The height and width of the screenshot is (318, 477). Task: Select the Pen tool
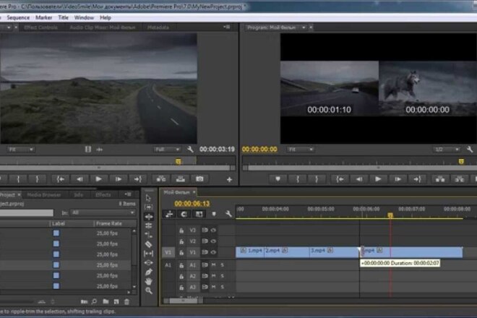pos(148,272)
